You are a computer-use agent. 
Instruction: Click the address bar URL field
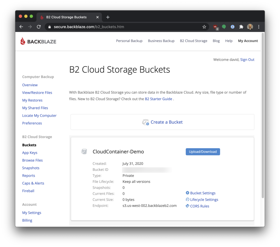click(x=123, y=27)
